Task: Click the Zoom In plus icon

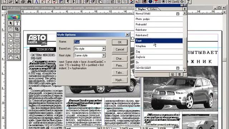Action: 164,1
